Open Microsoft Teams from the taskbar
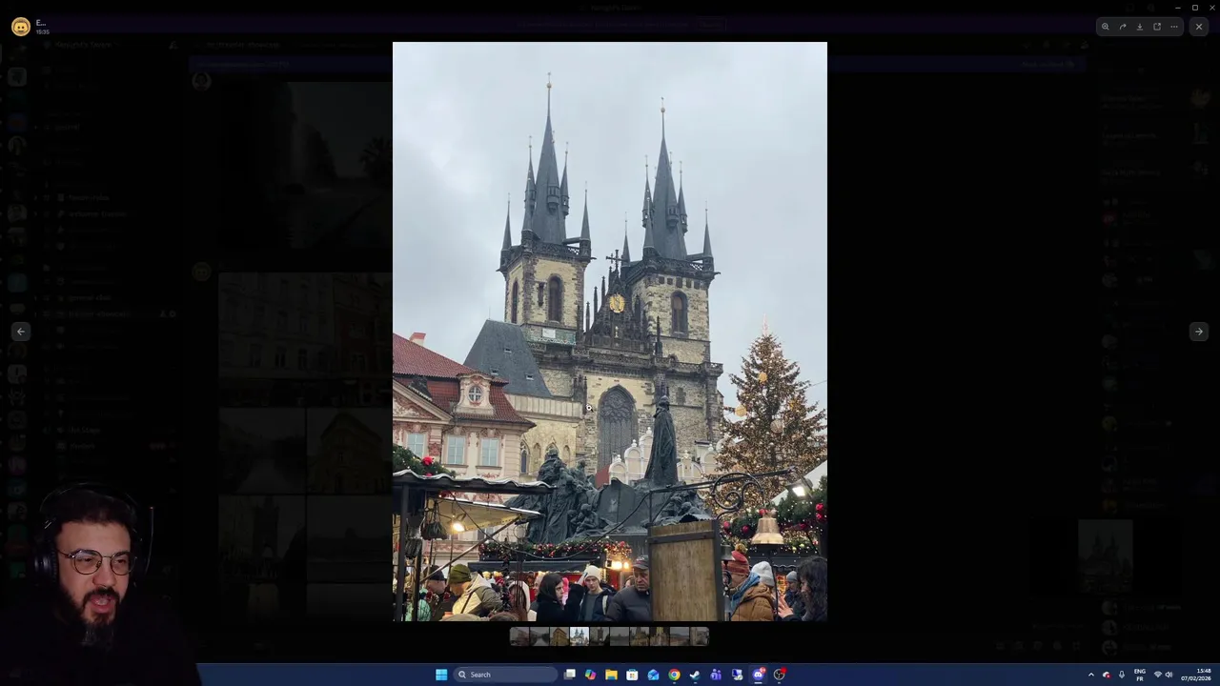 (716, 675)
